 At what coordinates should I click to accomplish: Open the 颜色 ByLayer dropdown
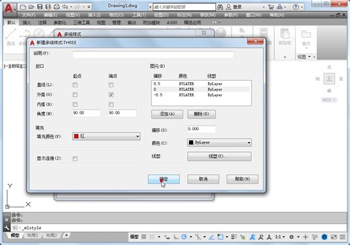point(219,143)
